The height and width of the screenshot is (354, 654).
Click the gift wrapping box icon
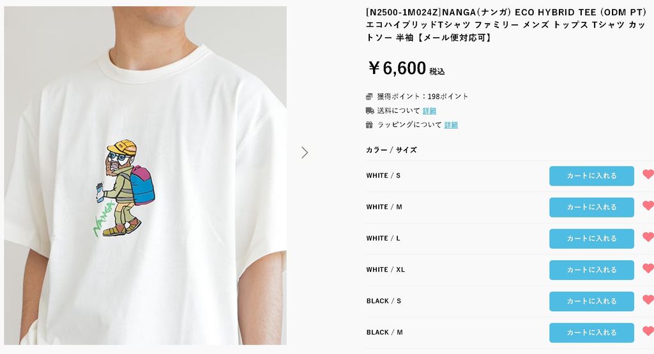click(x=369, y=124)
